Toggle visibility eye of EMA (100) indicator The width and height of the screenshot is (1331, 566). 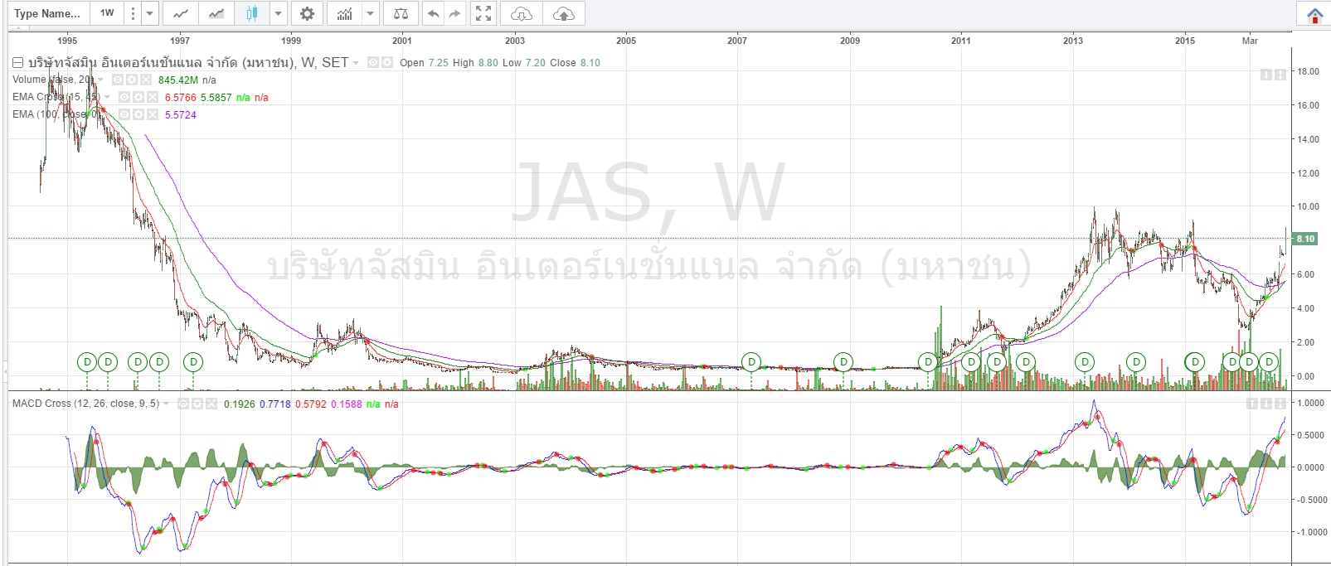[x=124, y=114]
